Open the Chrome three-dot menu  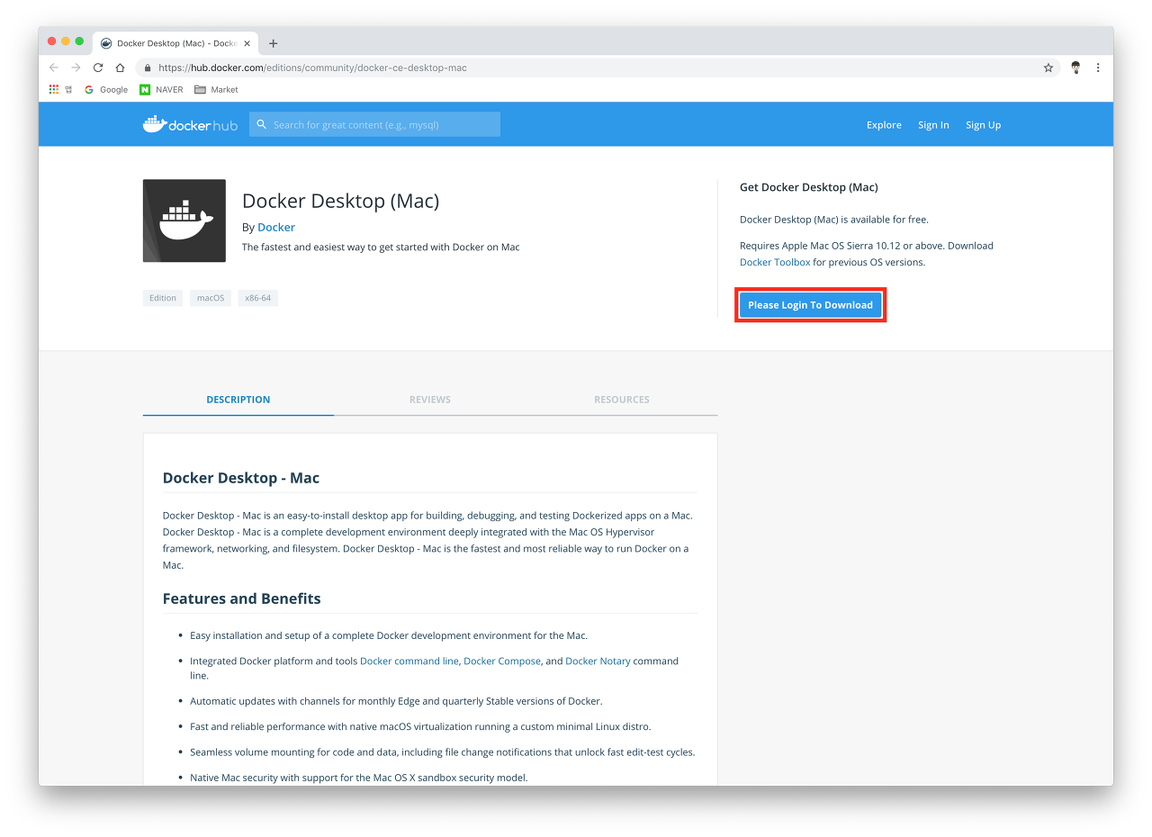1098,67
